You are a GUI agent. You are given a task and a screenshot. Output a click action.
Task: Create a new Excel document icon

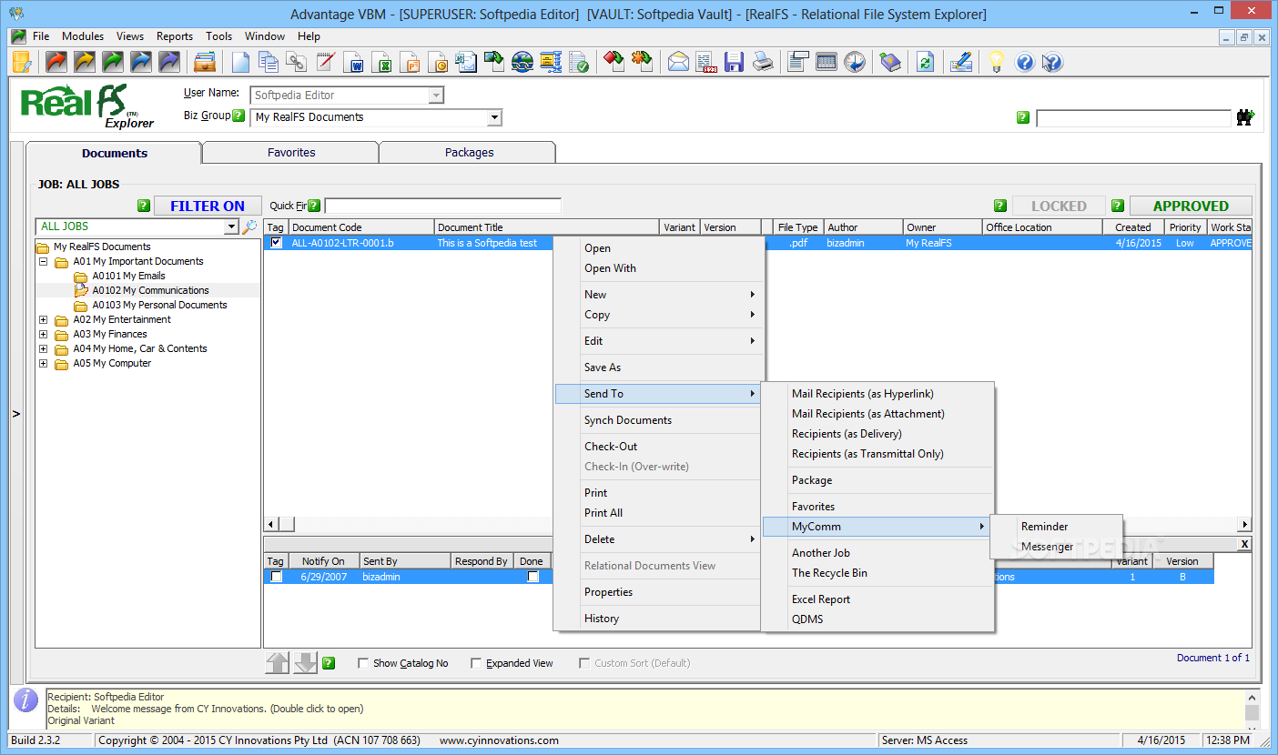pyautogui.click(x=381, y=62)
